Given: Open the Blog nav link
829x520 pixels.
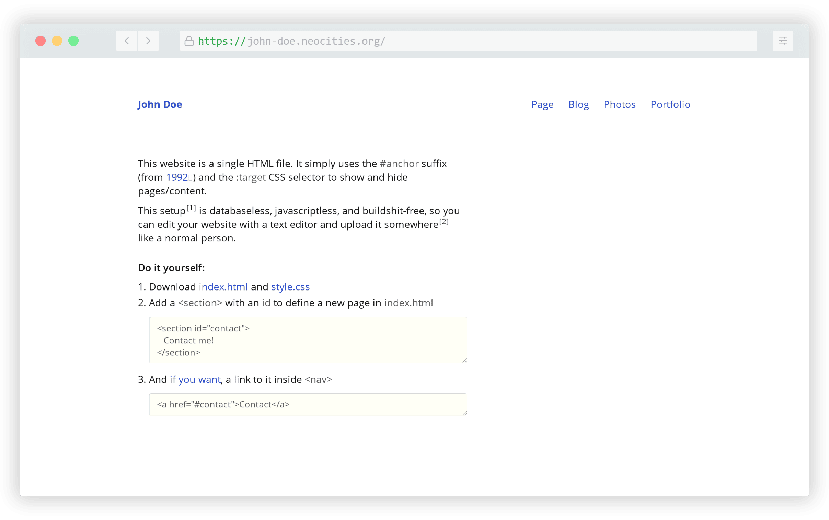Looking at the screenshot, I should [578, 104].
